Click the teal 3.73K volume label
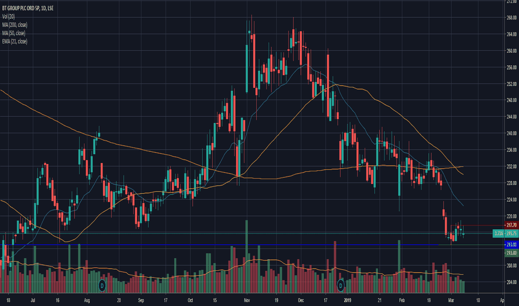The height and width of the screenshot is (306, 519). click(498, 234)
